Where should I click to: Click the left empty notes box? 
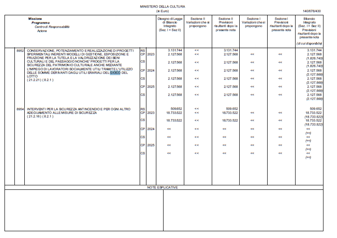pos(84,210)
